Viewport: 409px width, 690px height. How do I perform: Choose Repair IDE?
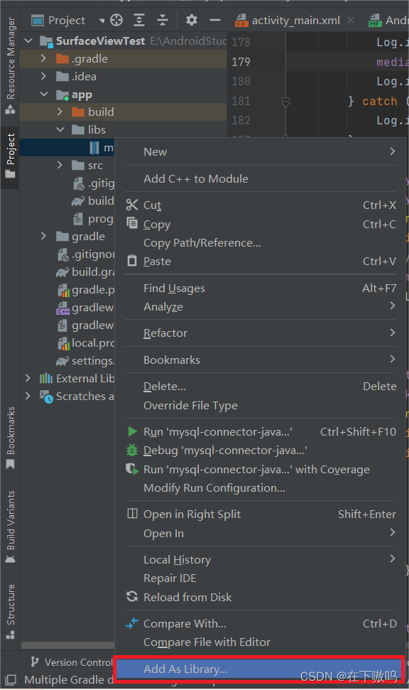261,578
